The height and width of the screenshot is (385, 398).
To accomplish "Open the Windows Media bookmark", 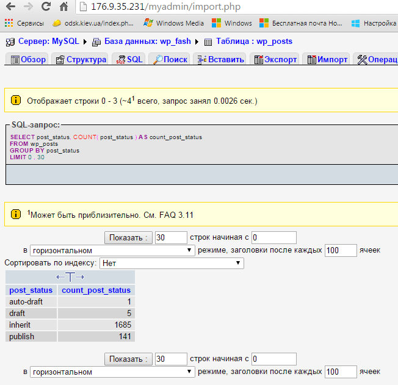I will (x=173, y=23).
